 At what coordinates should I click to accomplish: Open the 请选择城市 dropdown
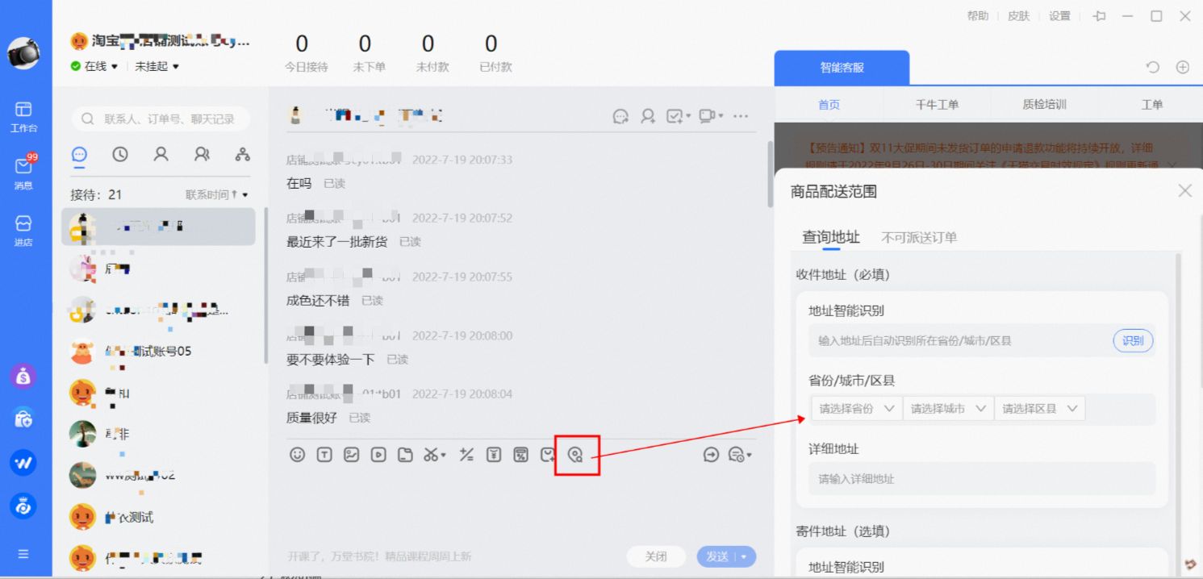pos(949,409)
